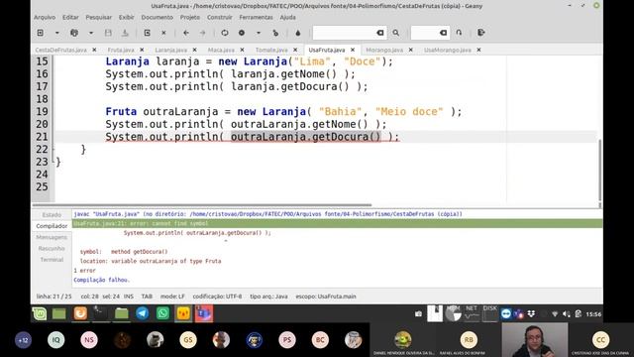Click the RB participant avatar
The image size is (634, 357).
click(x=469, y=339)
